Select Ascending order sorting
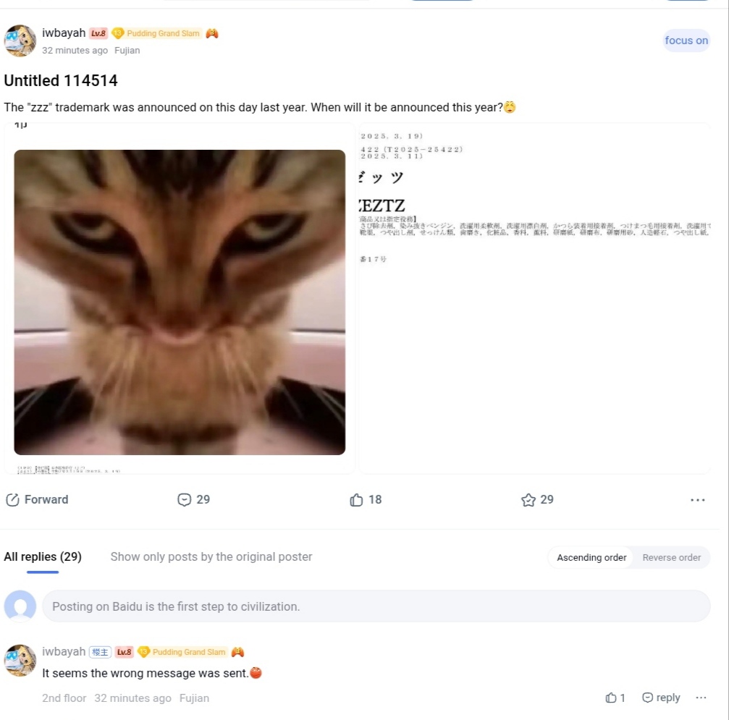729x720 pixels. pyautogui.click(x=591, y=557)
